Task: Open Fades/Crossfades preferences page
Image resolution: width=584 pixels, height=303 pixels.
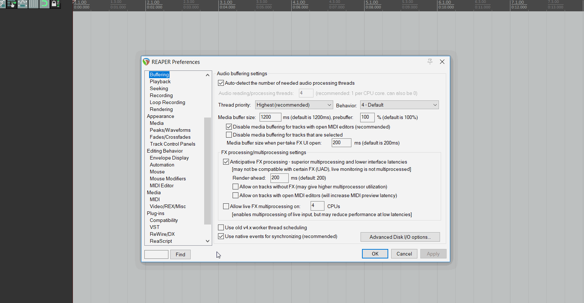Action: click(x=170, y=137)
